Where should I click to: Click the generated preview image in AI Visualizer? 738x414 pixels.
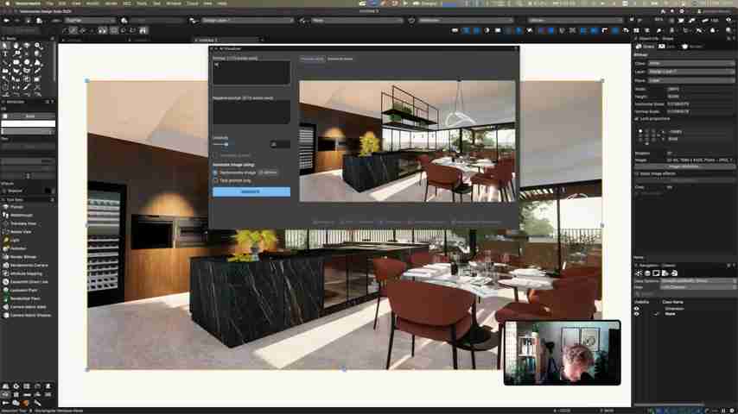[407, 141]
